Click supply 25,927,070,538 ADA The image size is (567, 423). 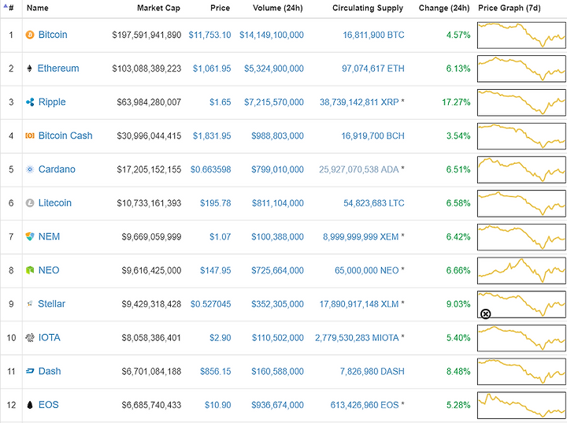pos(359,169)
